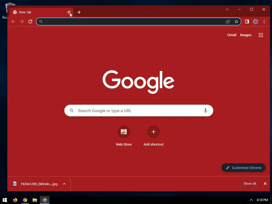The image size is (272, 204).
Task: Click the Search Google or type a URL box
Action: pos(139,110)
